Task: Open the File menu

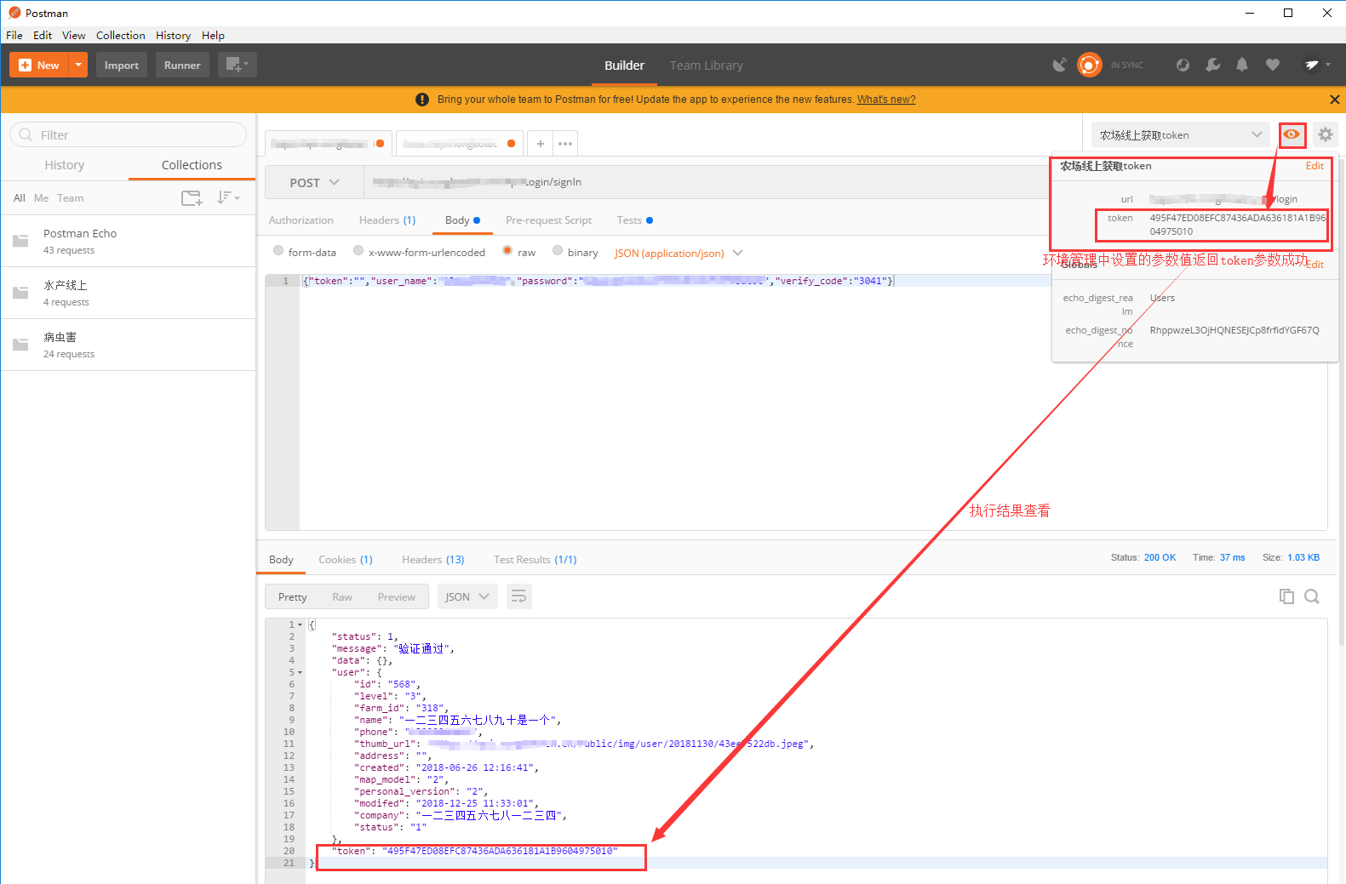Action: [14, 35]
